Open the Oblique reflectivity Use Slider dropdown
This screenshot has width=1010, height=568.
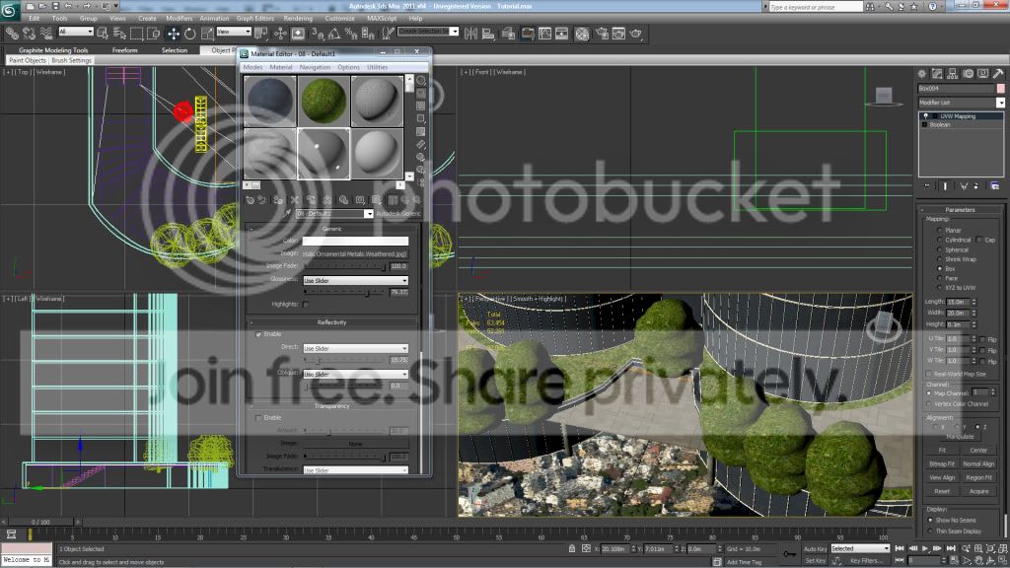click(355, 374)
